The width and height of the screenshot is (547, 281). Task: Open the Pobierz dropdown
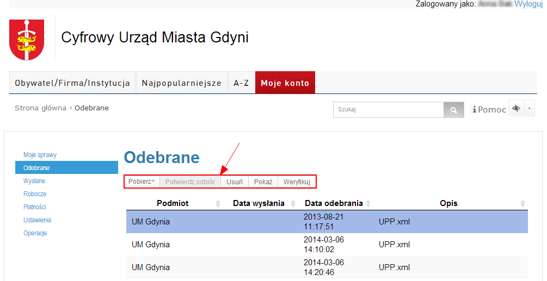click(x=142, y=182)
